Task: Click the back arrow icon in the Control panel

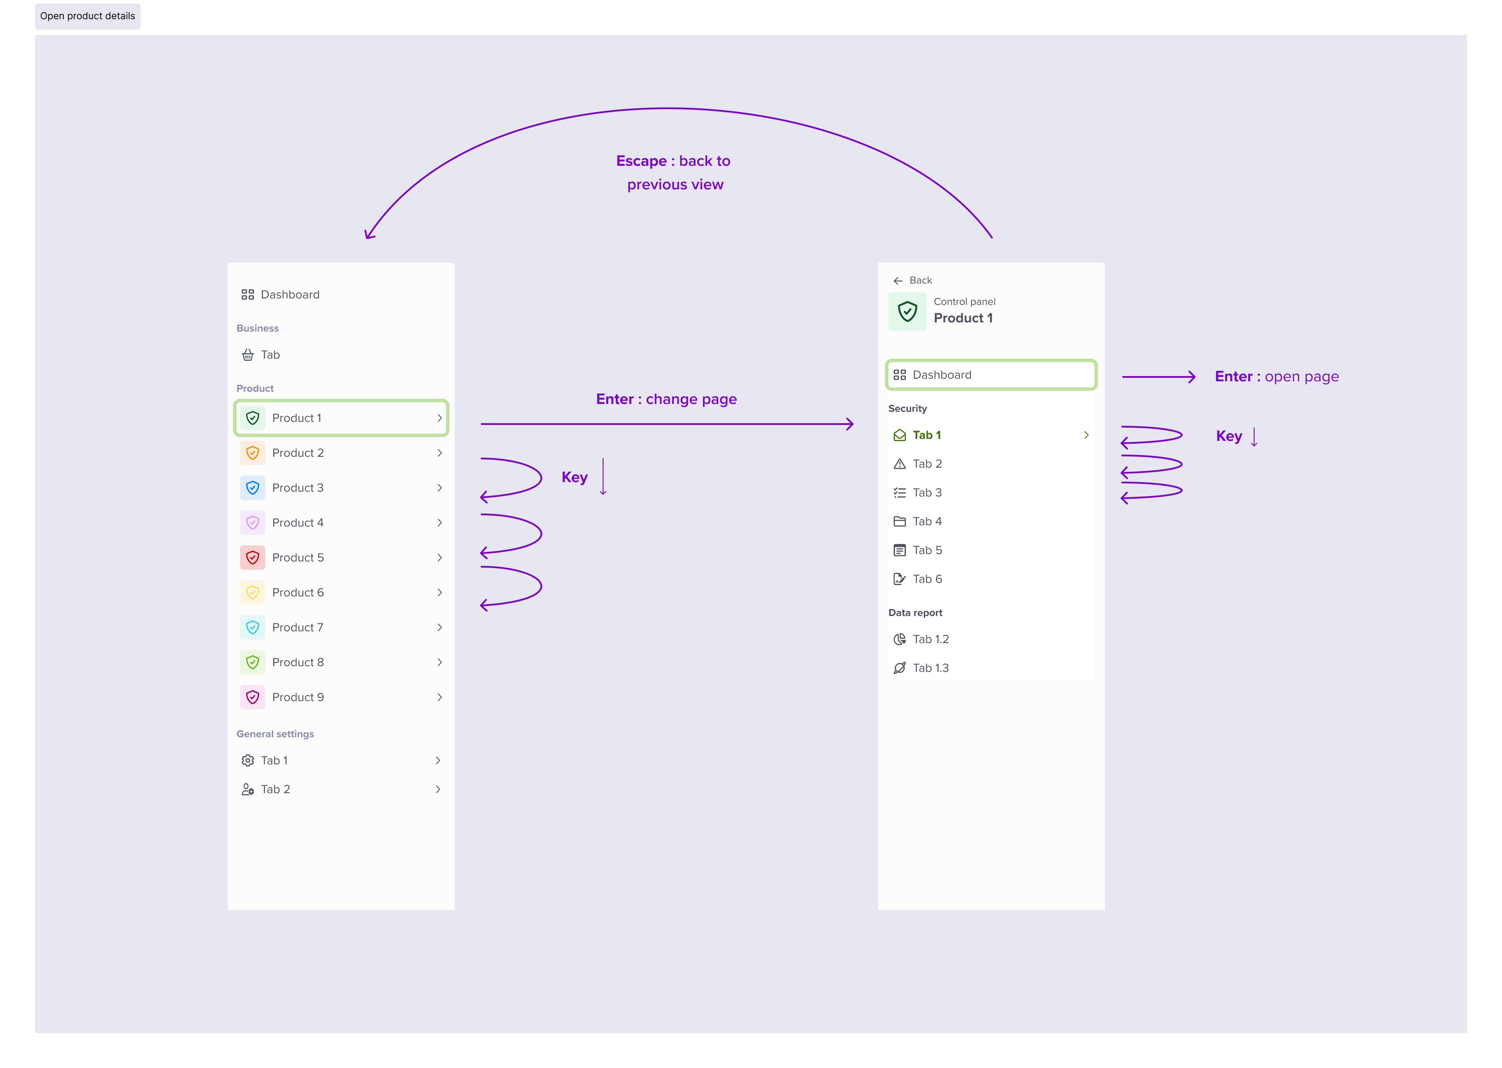Action: click(898, 281)
